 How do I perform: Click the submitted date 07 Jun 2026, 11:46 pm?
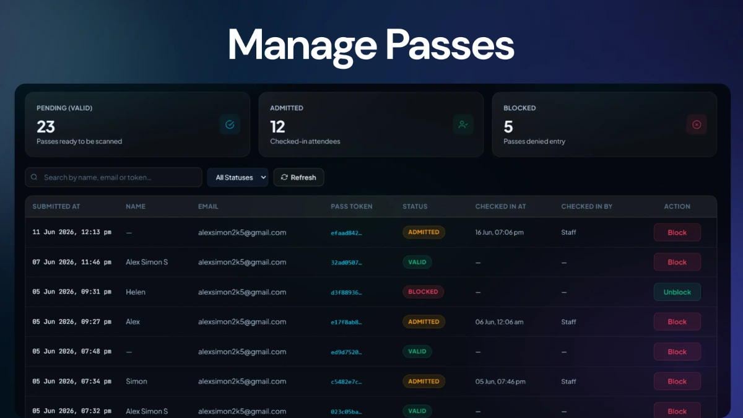(72, 262)
